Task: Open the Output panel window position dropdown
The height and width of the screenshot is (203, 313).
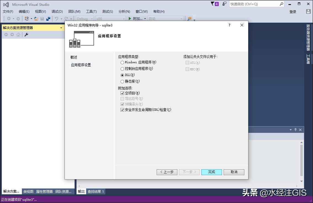Action: pos(291,130)
